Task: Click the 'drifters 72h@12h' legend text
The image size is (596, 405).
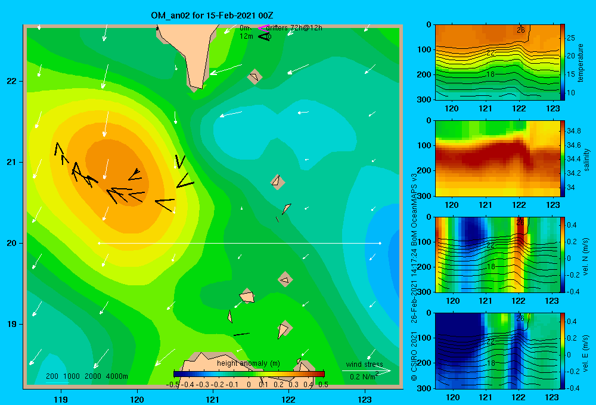Action: [x=294, y=28]
